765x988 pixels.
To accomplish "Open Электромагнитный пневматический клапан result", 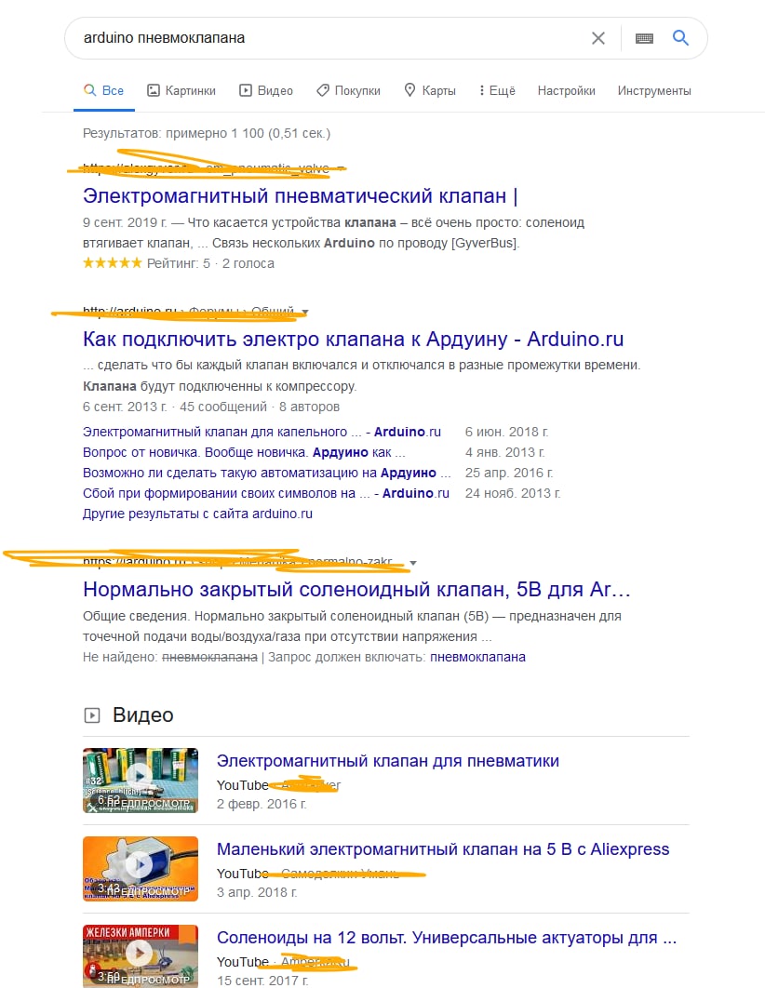I will [300, 196].
